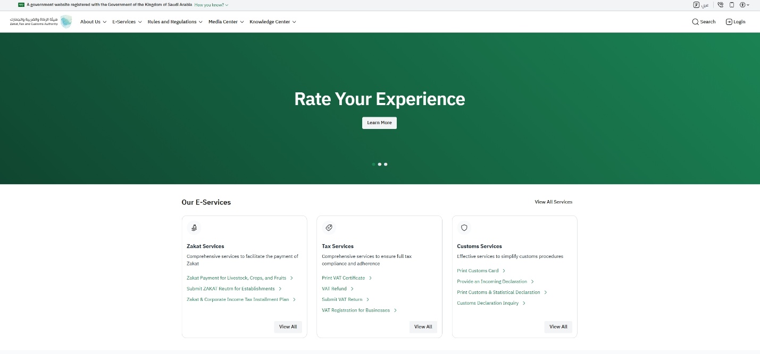Open Submit ZAKAT Reutrn for Establishments link

point(234,289)
